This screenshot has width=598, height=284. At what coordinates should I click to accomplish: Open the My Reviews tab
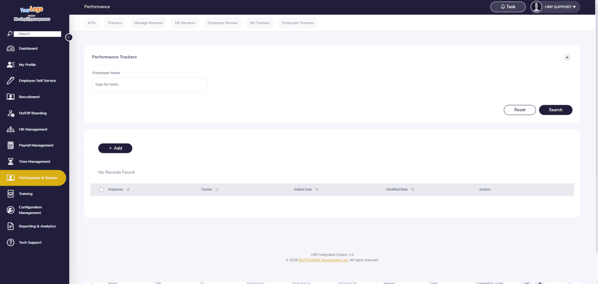click(x=185, y=23)
